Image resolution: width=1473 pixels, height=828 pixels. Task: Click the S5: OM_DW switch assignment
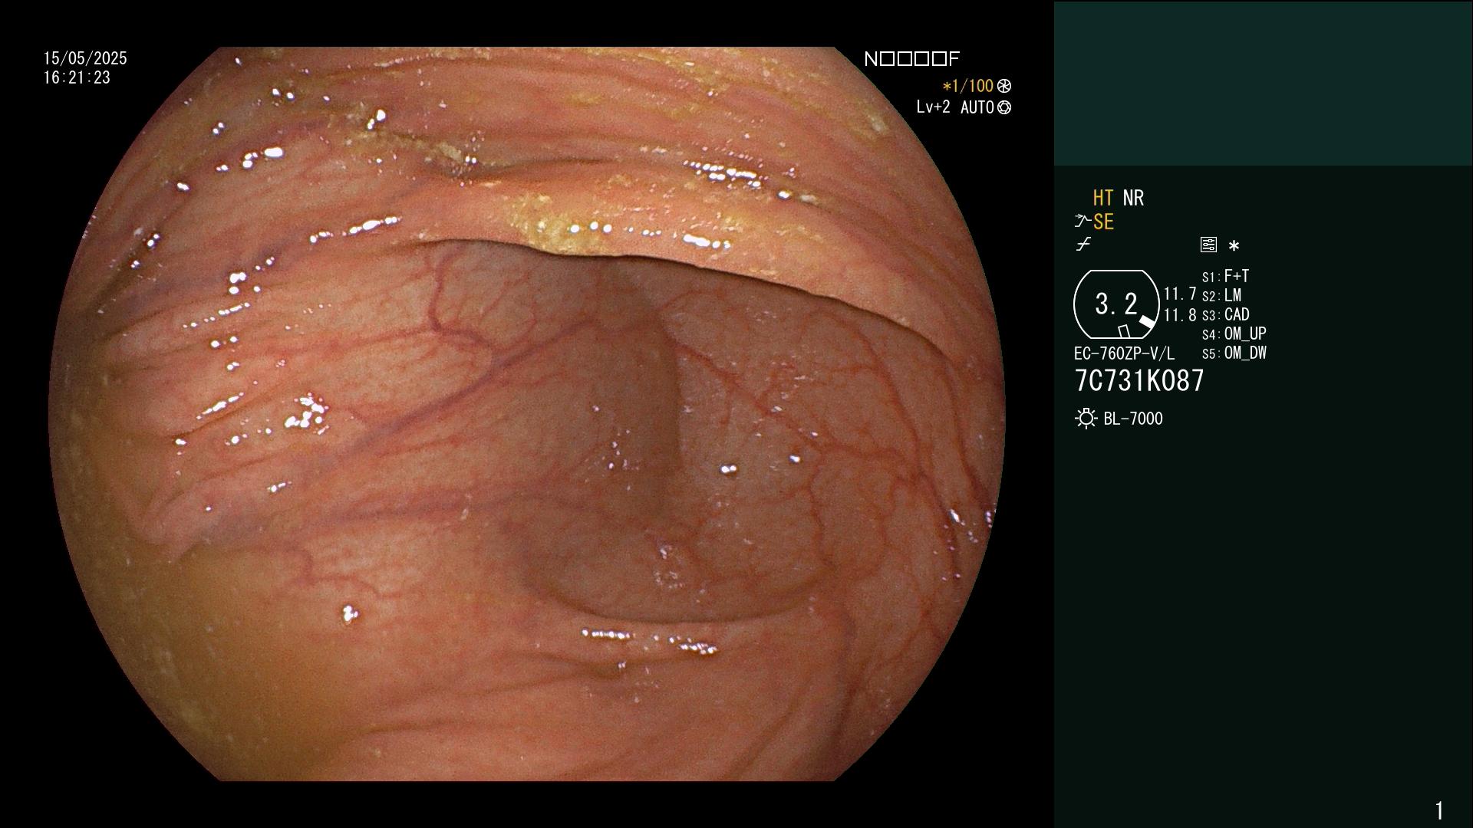[1234, 353]
